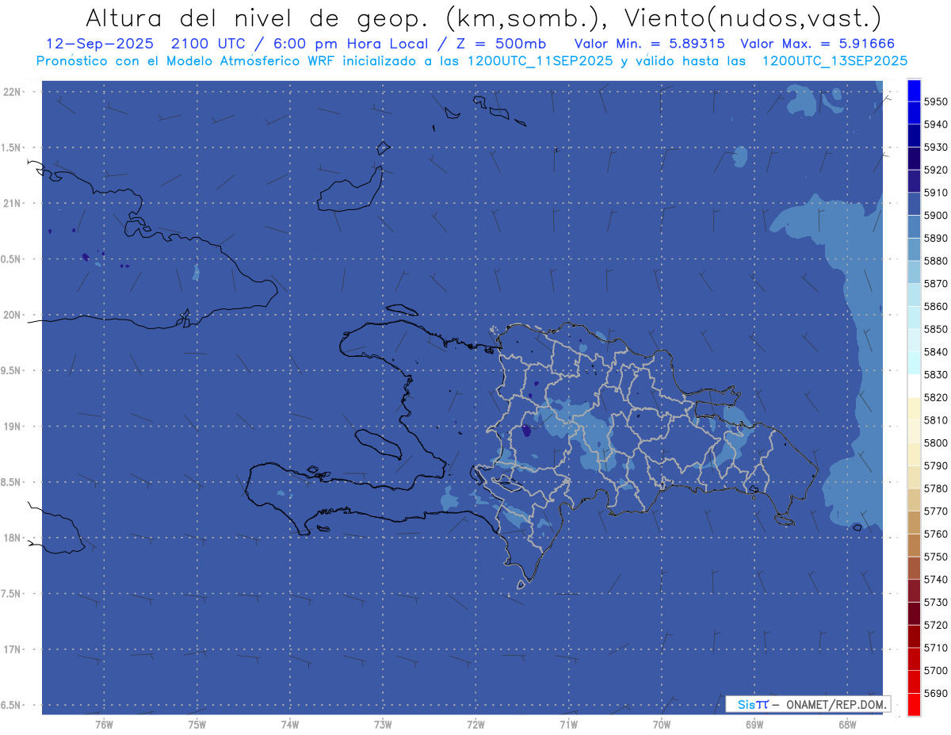Click the '5830' color bar label
The width and height of the screenshot is (951, 735).
pyautogui.click(x=935, y=375)
